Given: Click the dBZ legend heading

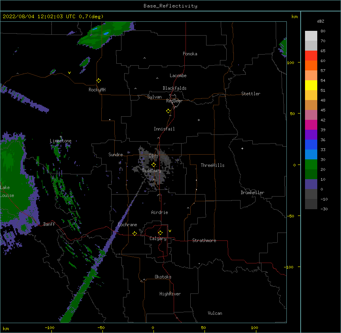Looking at the screenshot, I should [320, 21].
